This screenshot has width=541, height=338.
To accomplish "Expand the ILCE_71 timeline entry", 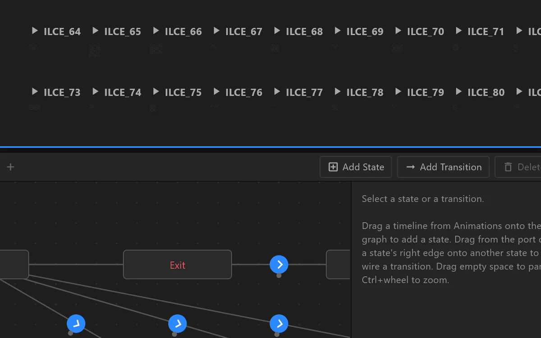I will (x=458, y=31).
